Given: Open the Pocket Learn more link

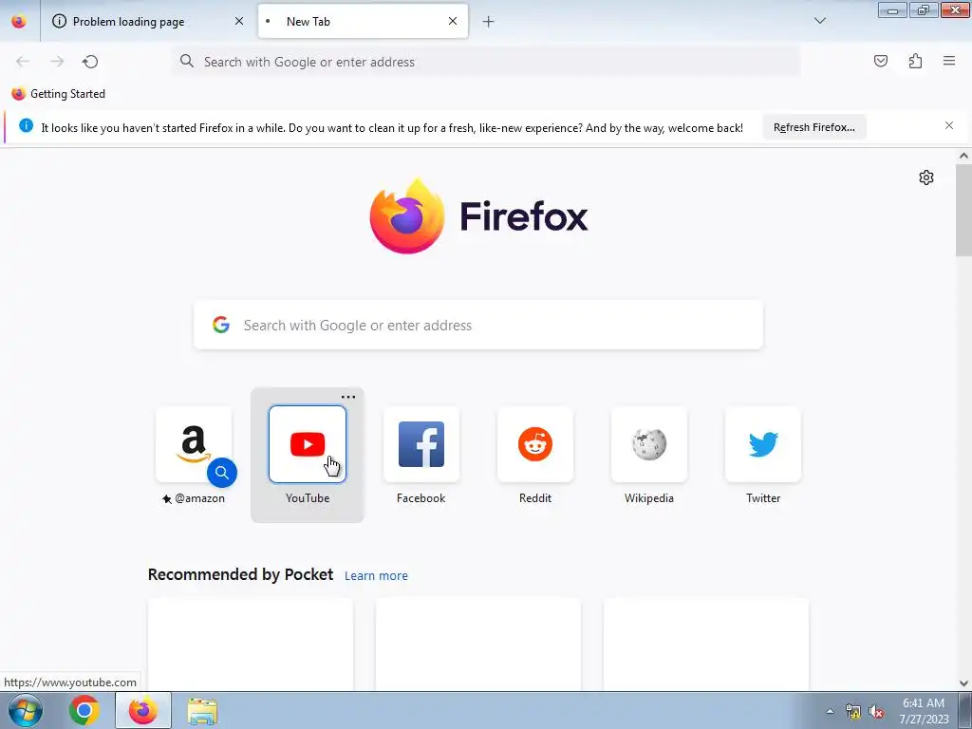Looking at the screenshot, I should 376,576.
